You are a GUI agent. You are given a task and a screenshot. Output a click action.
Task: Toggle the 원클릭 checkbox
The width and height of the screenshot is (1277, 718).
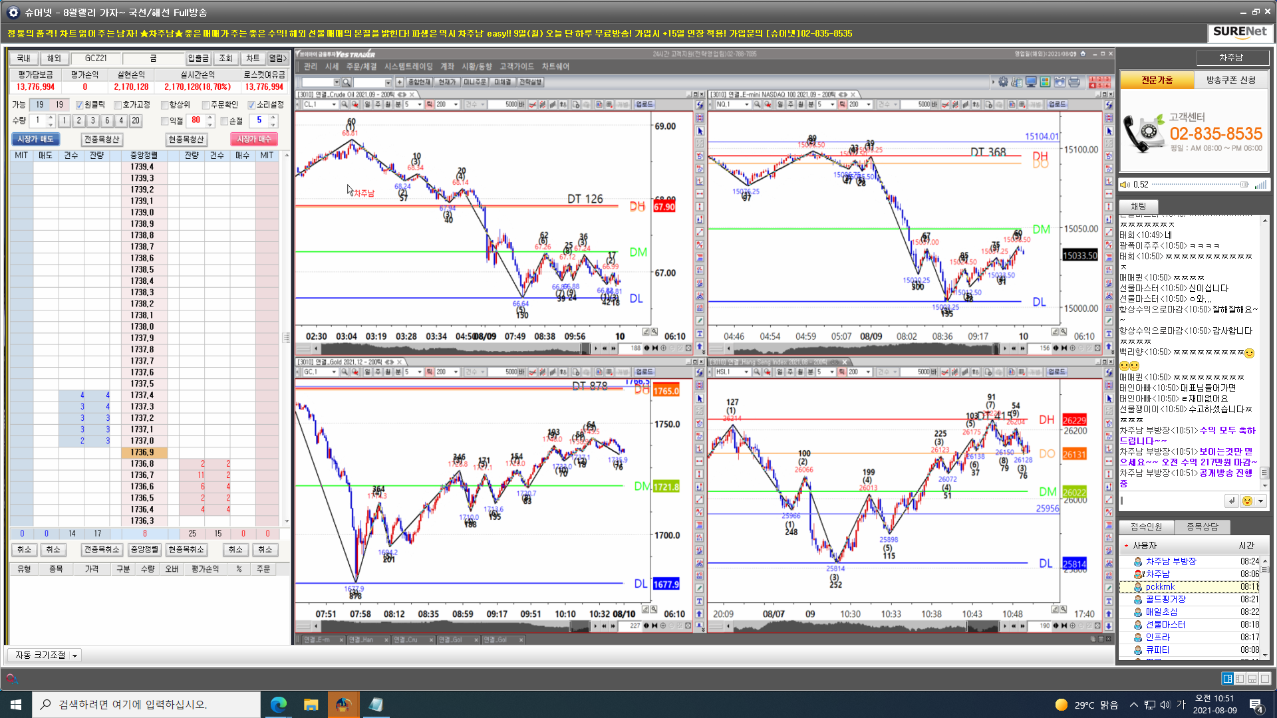(80, 105)
